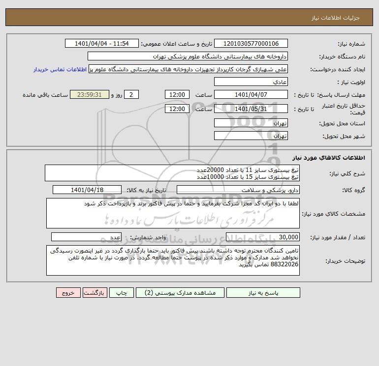Click the label شماره نیاز
Screen dimensions: 379x366
pos(351,44)
